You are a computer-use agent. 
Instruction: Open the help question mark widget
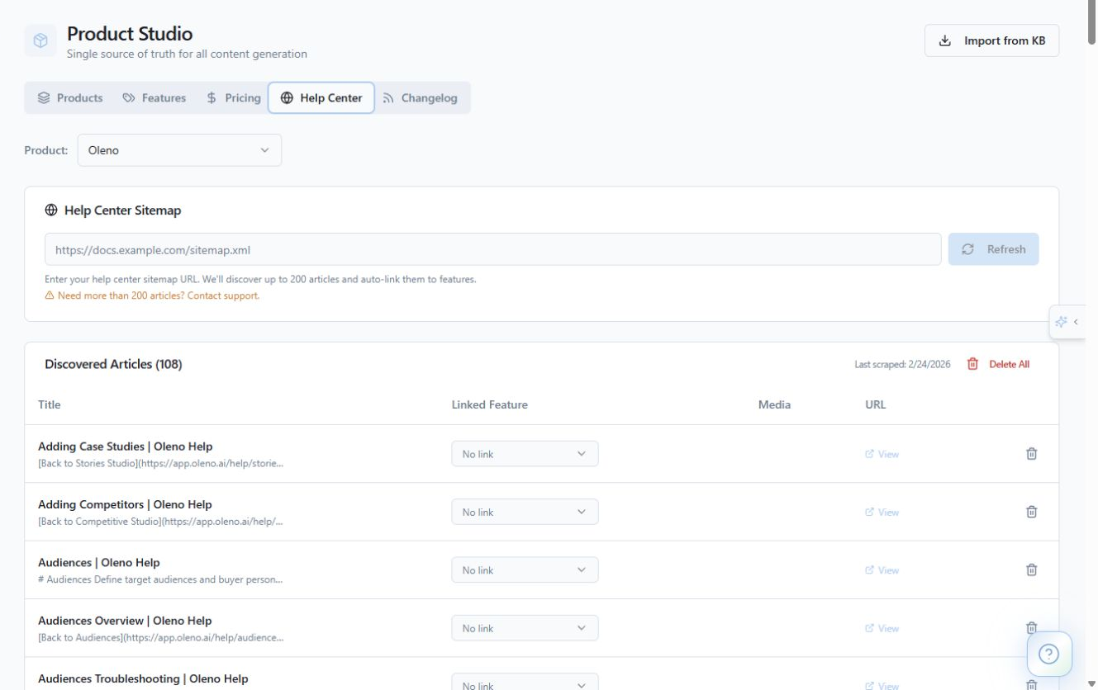tap(1049, 655)
